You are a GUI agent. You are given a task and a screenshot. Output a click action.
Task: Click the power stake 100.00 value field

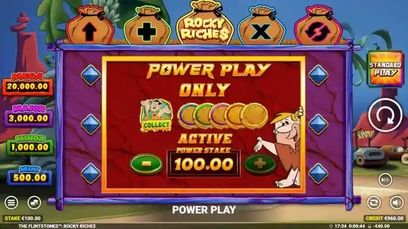204,164
